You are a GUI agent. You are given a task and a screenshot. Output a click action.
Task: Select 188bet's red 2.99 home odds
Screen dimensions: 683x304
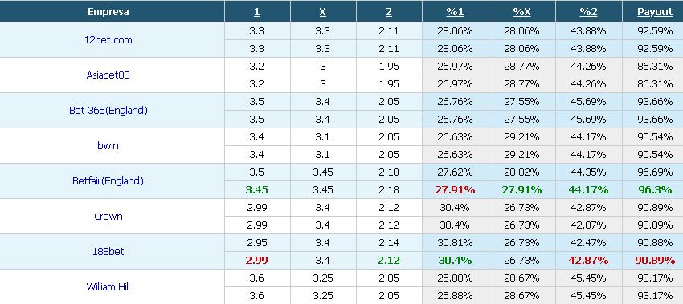[257, 260]
